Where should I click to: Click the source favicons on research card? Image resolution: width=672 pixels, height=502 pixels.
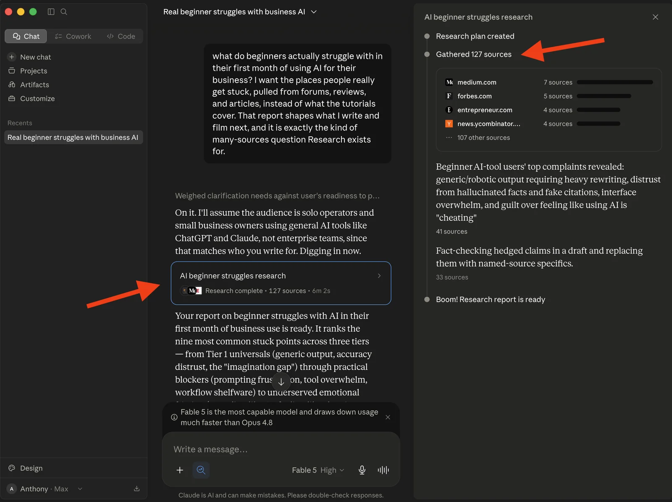click(191, 291)
